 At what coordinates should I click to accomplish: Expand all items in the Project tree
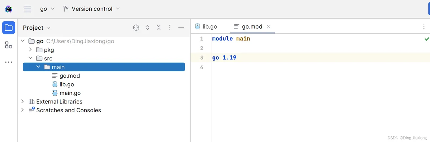[x=147, y=28]
